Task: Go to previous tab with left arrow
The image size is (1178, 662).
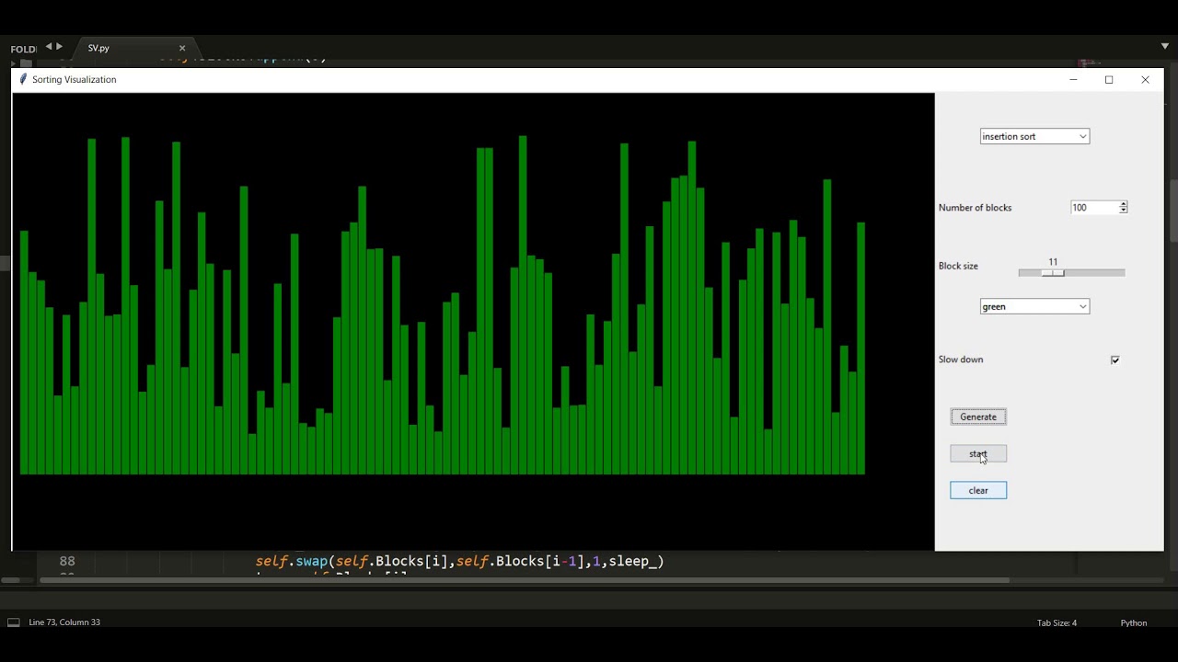Action: [x=49, y=47]
